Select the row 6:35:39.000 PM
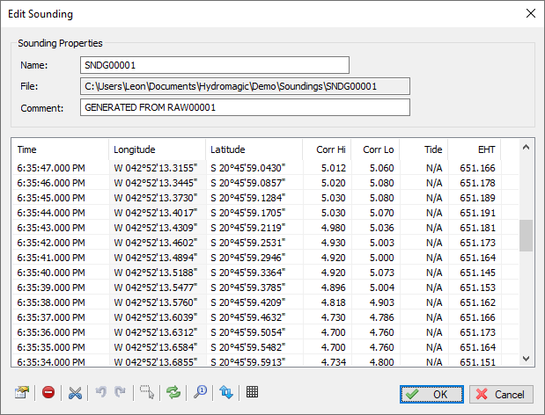545x415 pixels. tap(265, 288)
